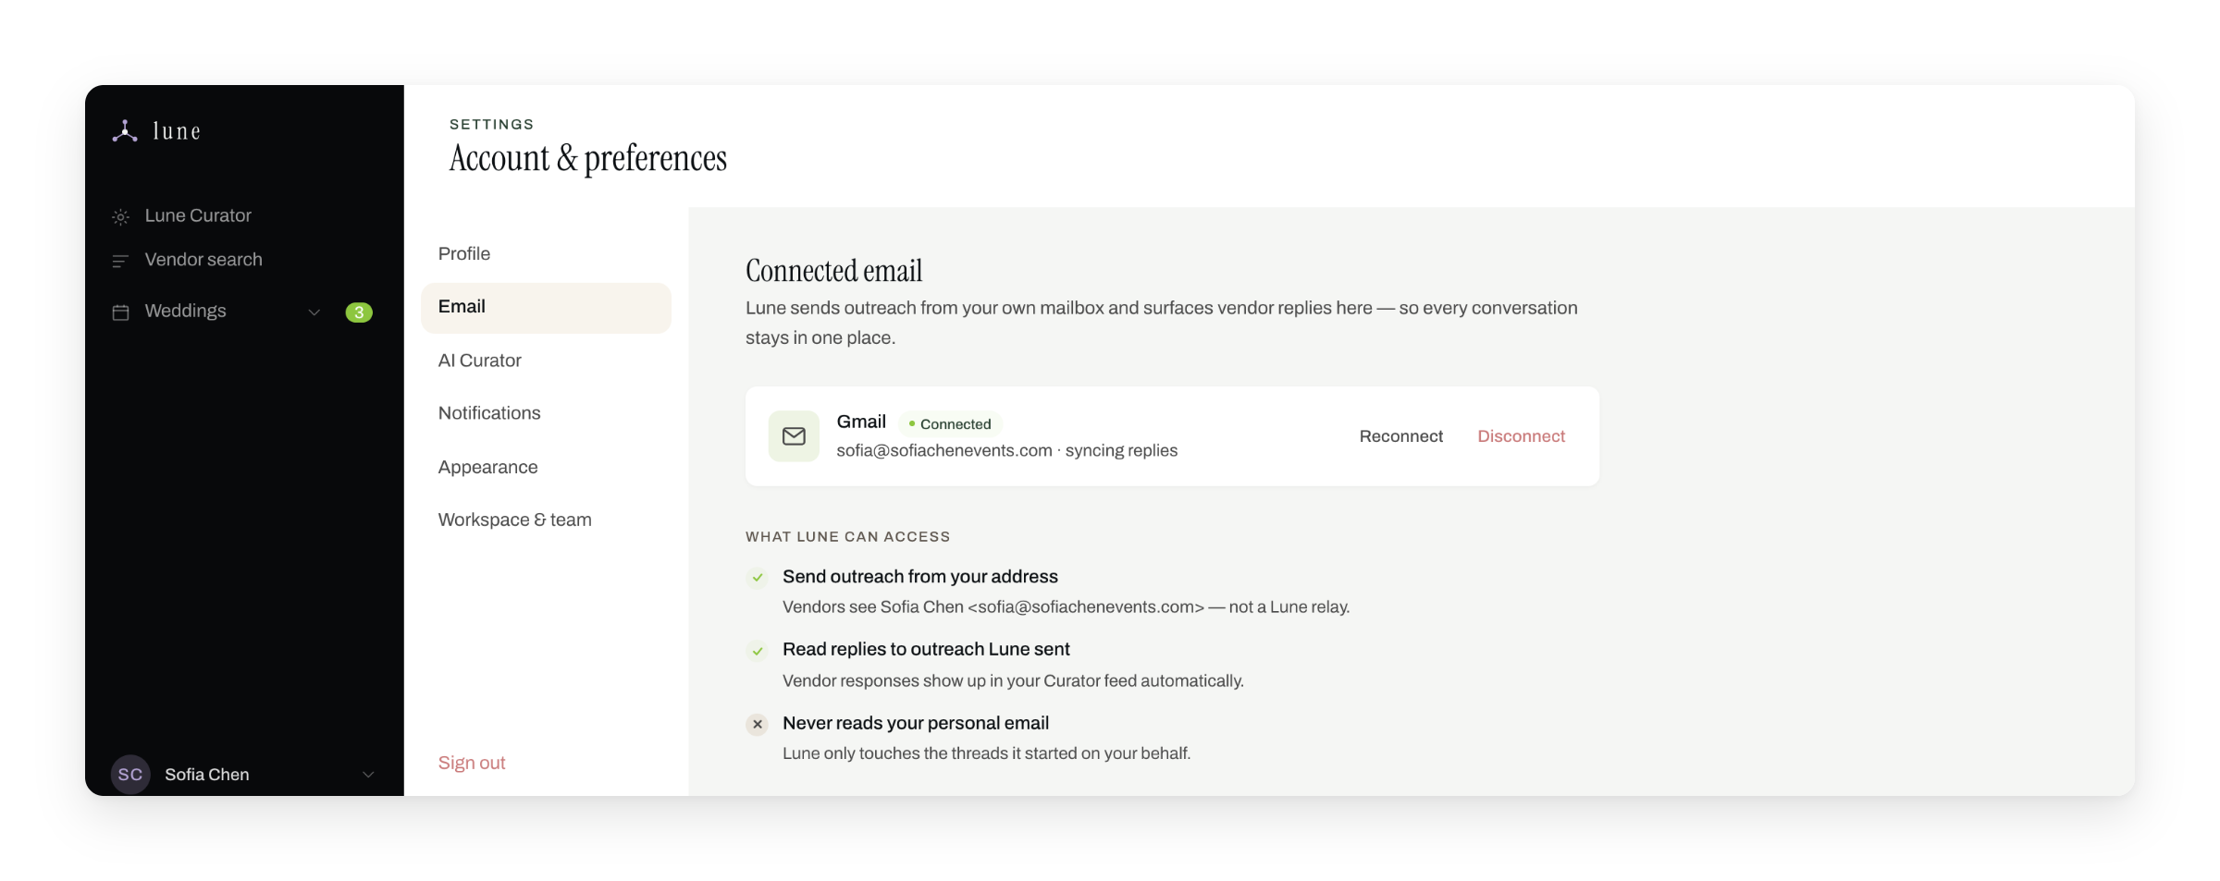Screen dimensions: 2220x881
Task: Click the email sofia@sofiachenevents.com · syncing replies
Action: (1006, 450)
